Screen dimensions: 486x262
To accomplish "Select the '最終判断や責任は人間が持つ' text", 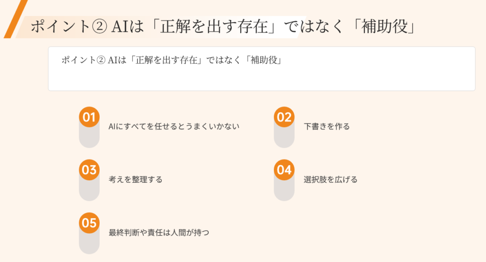I will point(159,233).
